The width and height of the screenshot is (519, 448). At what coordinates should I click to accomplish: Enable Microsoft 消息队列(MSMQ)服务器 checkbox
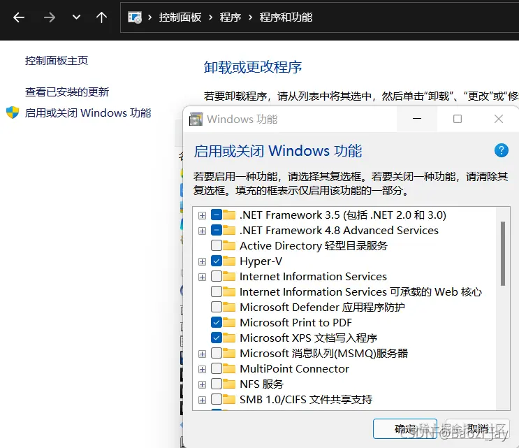pyautogui.click(x=217, y=353)
